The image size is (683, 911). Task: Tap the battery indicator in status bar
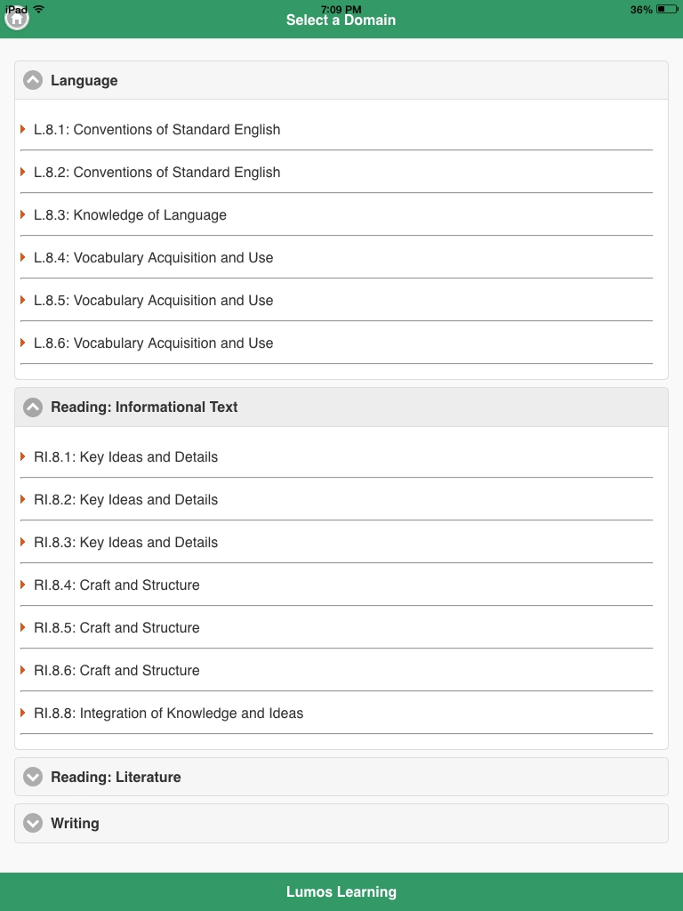(x=667, y=10)
